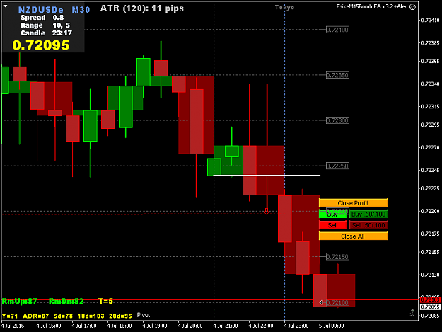Viewport: 442px width, 332px height.
Task: Click the 5d=78 statistic
Action: pyautogui.click(x=63, y=316)
